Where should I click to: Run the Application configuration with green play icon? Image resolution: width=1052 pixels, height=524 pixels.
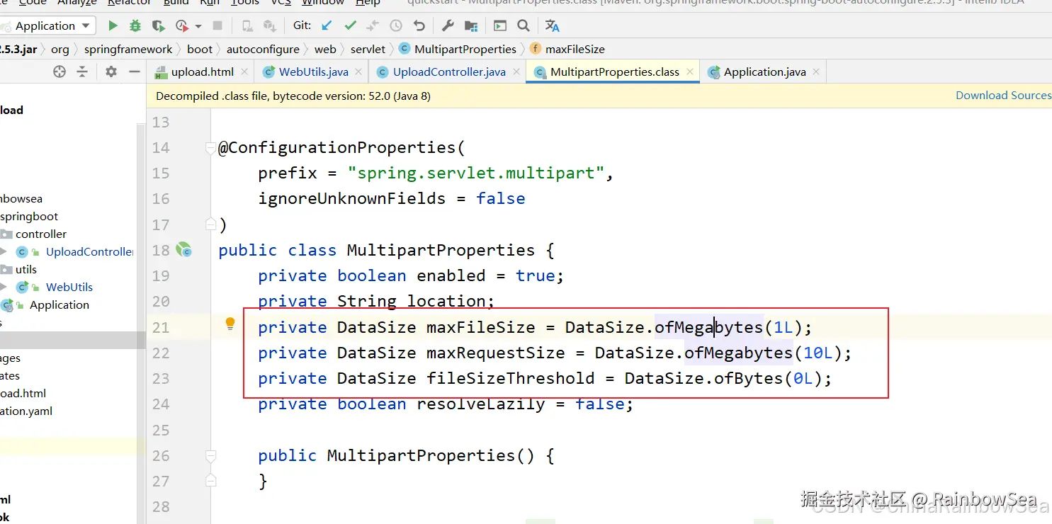113,26
